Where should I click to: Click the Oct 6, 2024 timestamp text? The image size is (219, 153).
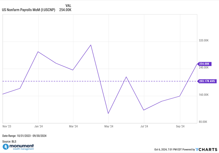coord(168,150)
